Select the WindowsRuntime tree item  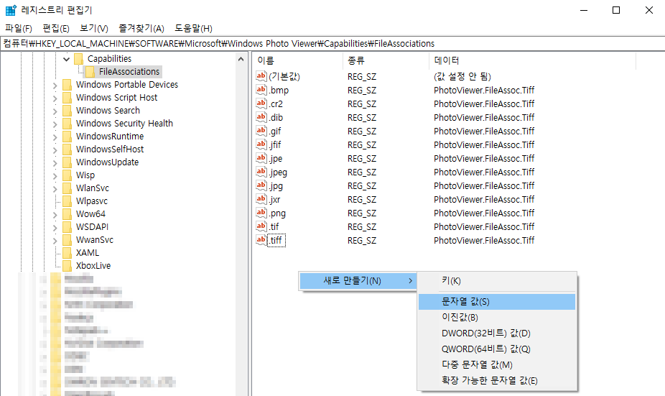(x=110, y=137)
